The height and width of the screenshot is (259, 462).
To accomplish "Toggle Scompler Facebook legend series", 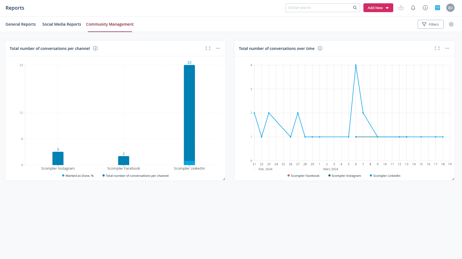I will (x=303, y=176).
